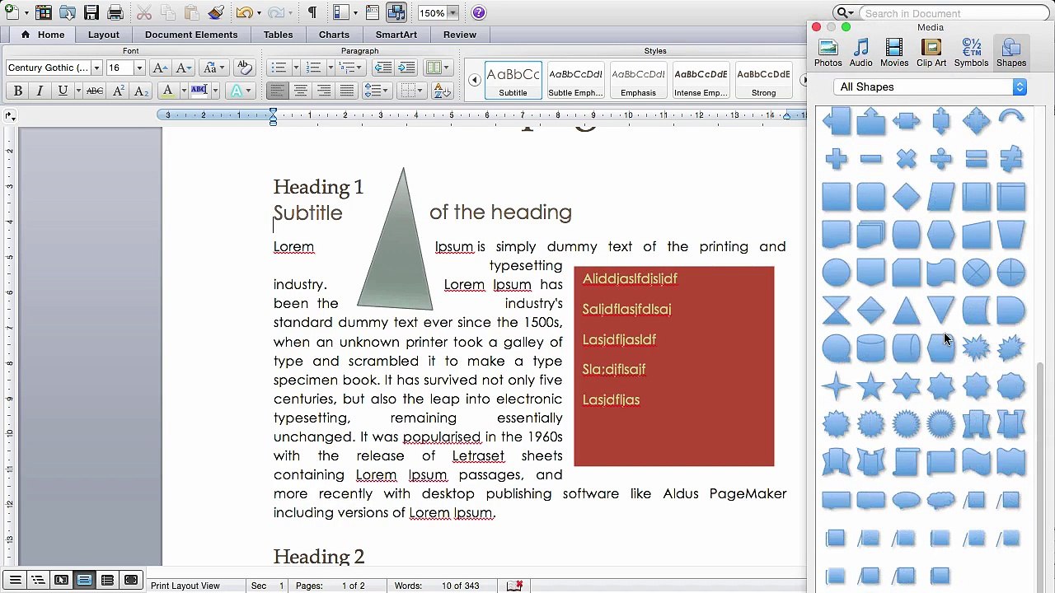Screen dimensions: 1055x593
Task: Click the Undo arrow icon
Action: (244, 12)
